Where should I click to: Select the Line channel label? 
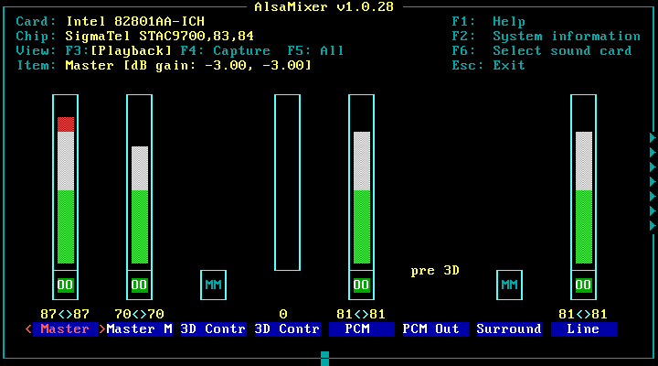(584, 329)
